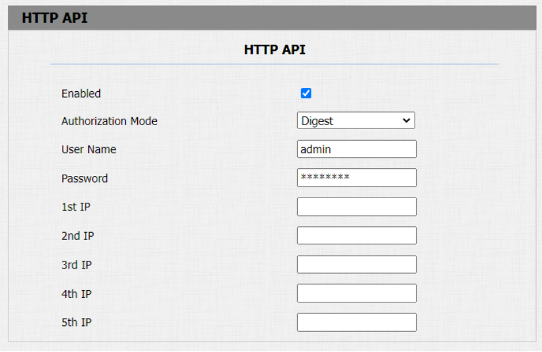This screenshot has height=352, width=542.
Task: Click into the 3rd IP field
Action: click(x=357, y=265)
